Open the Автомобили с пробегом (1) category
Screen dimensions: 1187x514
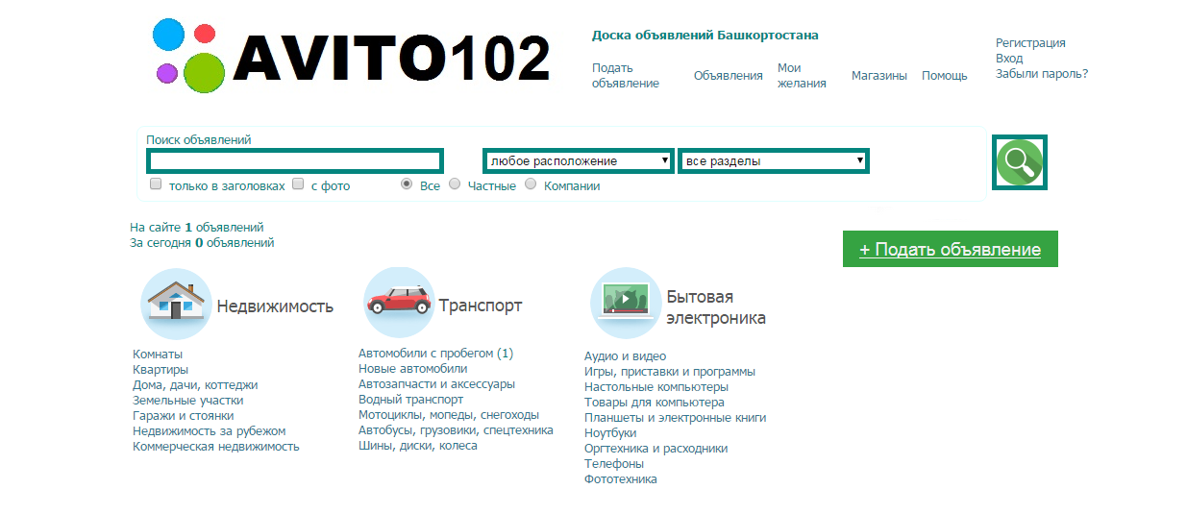[435, 354]
